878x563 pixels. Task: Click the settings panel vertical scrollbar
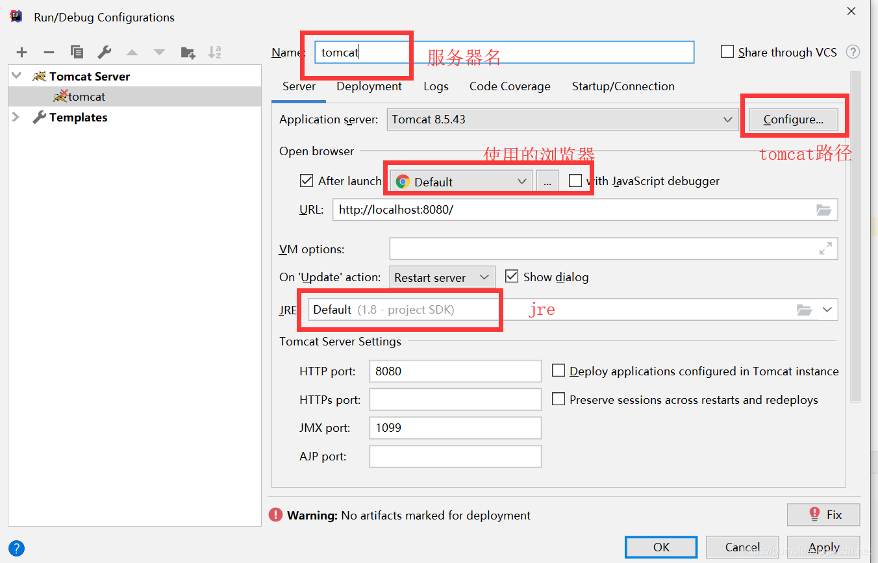[855, 236]
